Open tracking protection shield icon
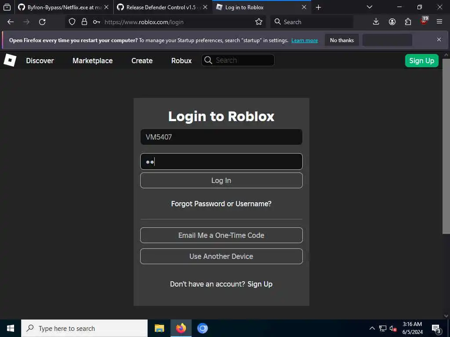The width and height of the screenshot is (450, 337). (72, 22)
